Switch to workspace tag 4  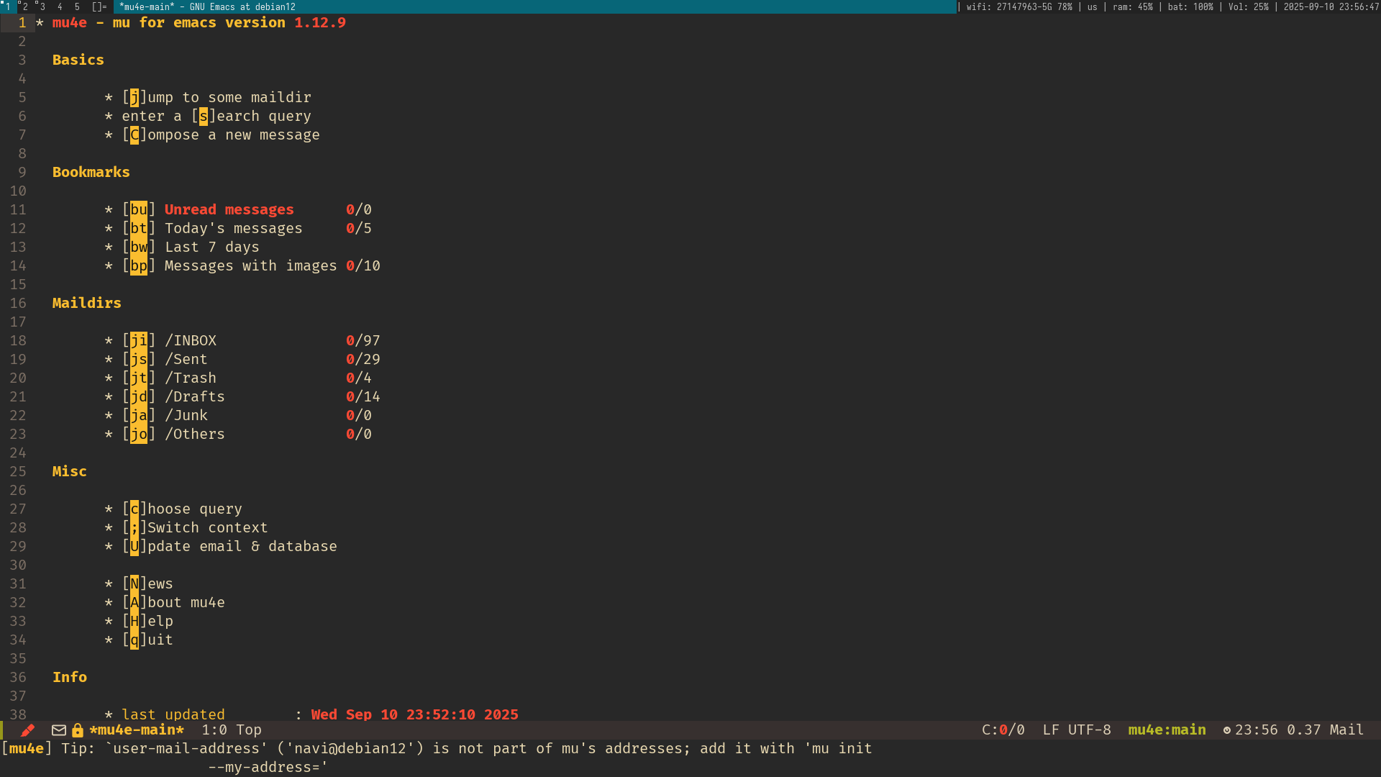pyautogui.click(x=60, y=6)
